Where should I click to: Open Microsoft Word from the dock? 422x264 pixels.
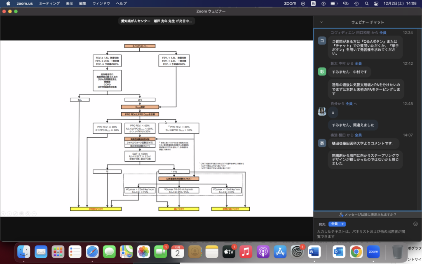point(314,251)
